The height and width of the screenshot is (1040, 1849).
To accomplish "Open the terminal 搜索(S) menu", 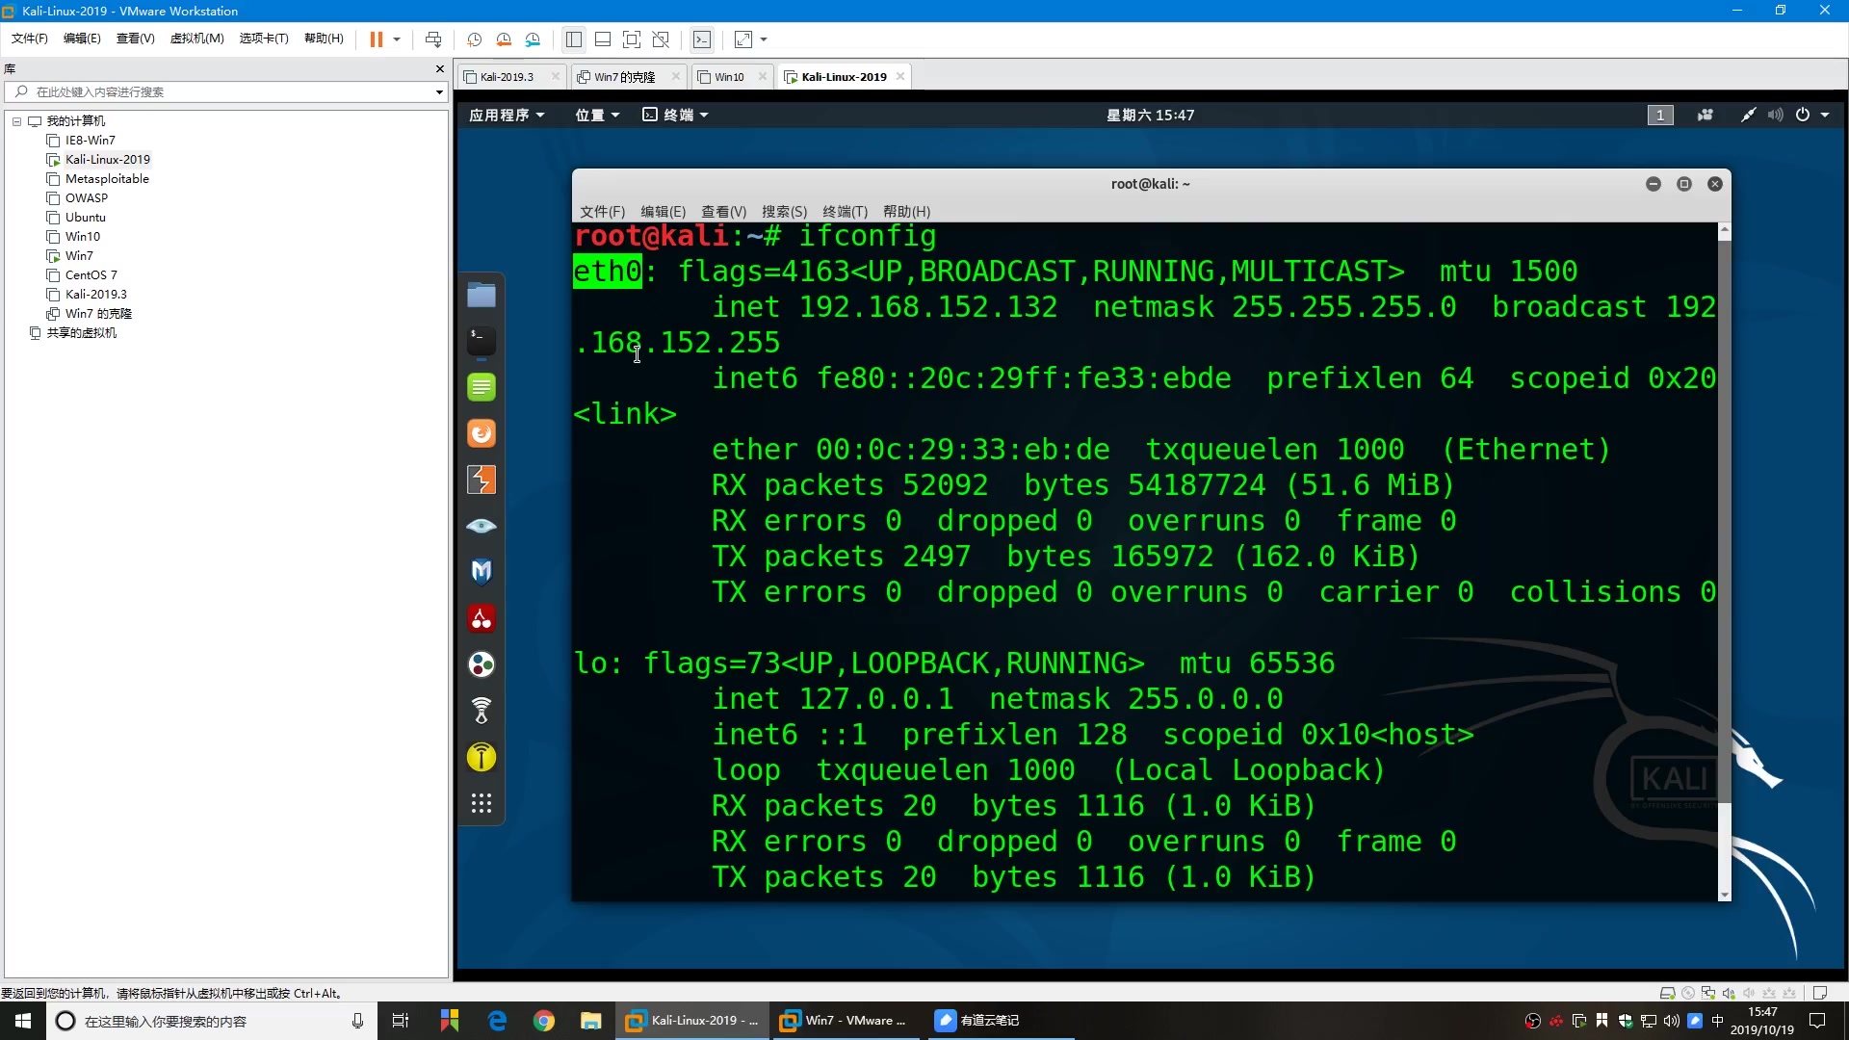I will point(784,211).
